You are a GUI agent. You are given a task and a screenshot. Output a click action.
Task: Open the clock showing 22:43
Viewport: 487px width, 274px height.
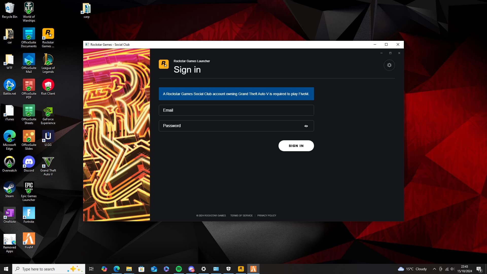click(464, 269)
